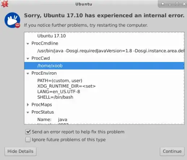Uncheck Send an error report checkbox

click(28, 132)
